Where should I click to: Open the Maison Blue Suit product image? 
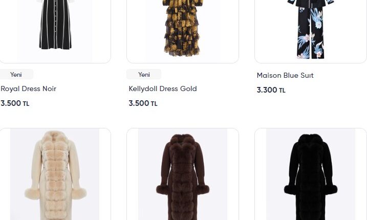click(311, 31)
